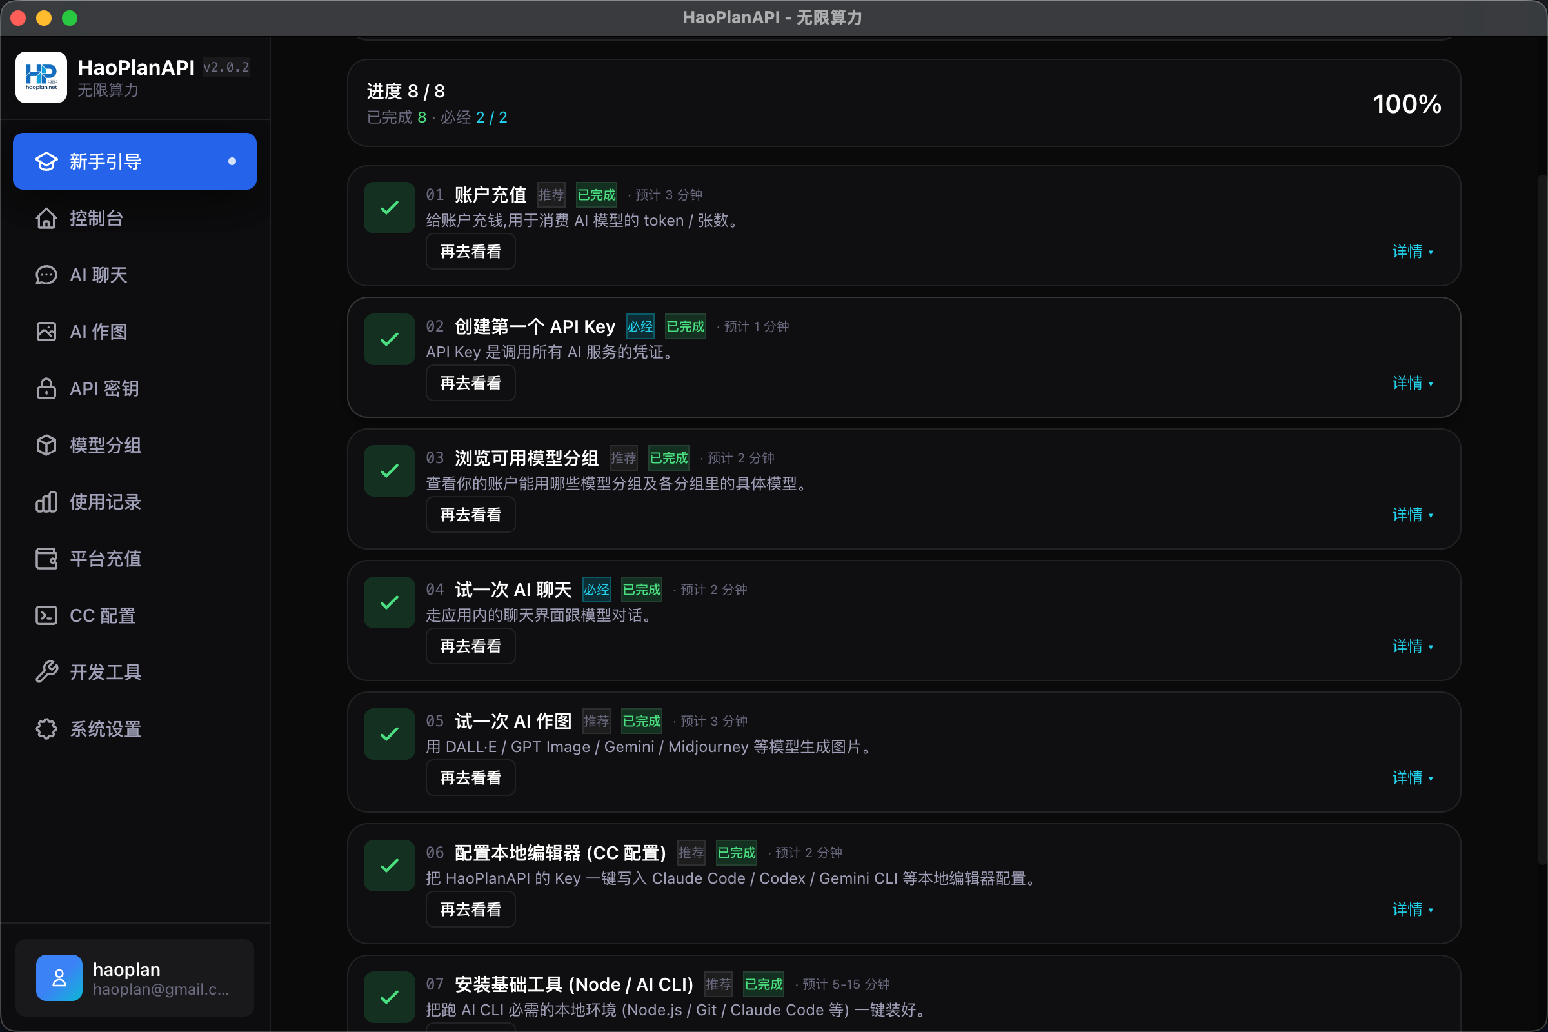
Task: Click 再去看看 under 浏览可用模型分组
Action: 471,515
